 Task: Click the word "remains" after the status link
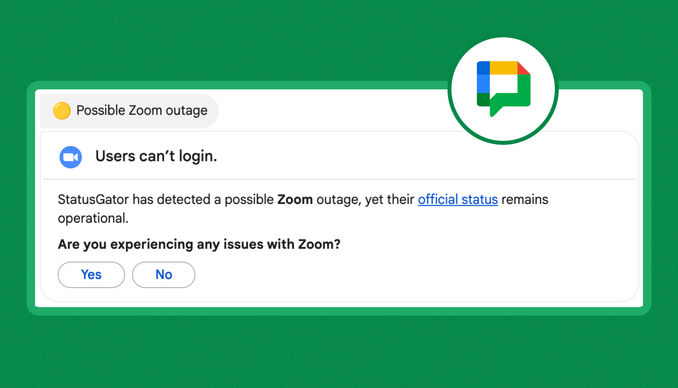click(524, 199)
